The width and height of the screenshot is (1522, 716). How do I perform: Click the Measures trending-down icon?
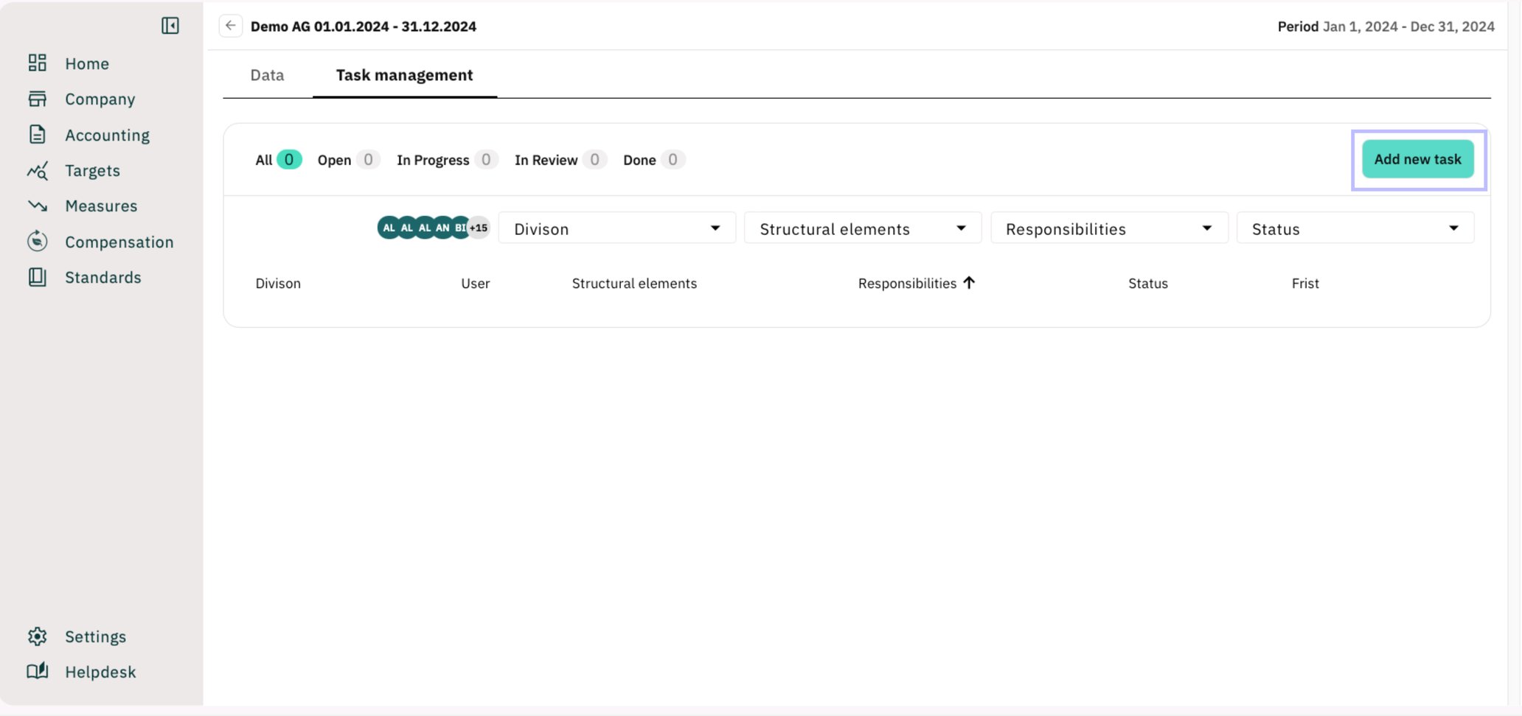(x=37, y=206)
